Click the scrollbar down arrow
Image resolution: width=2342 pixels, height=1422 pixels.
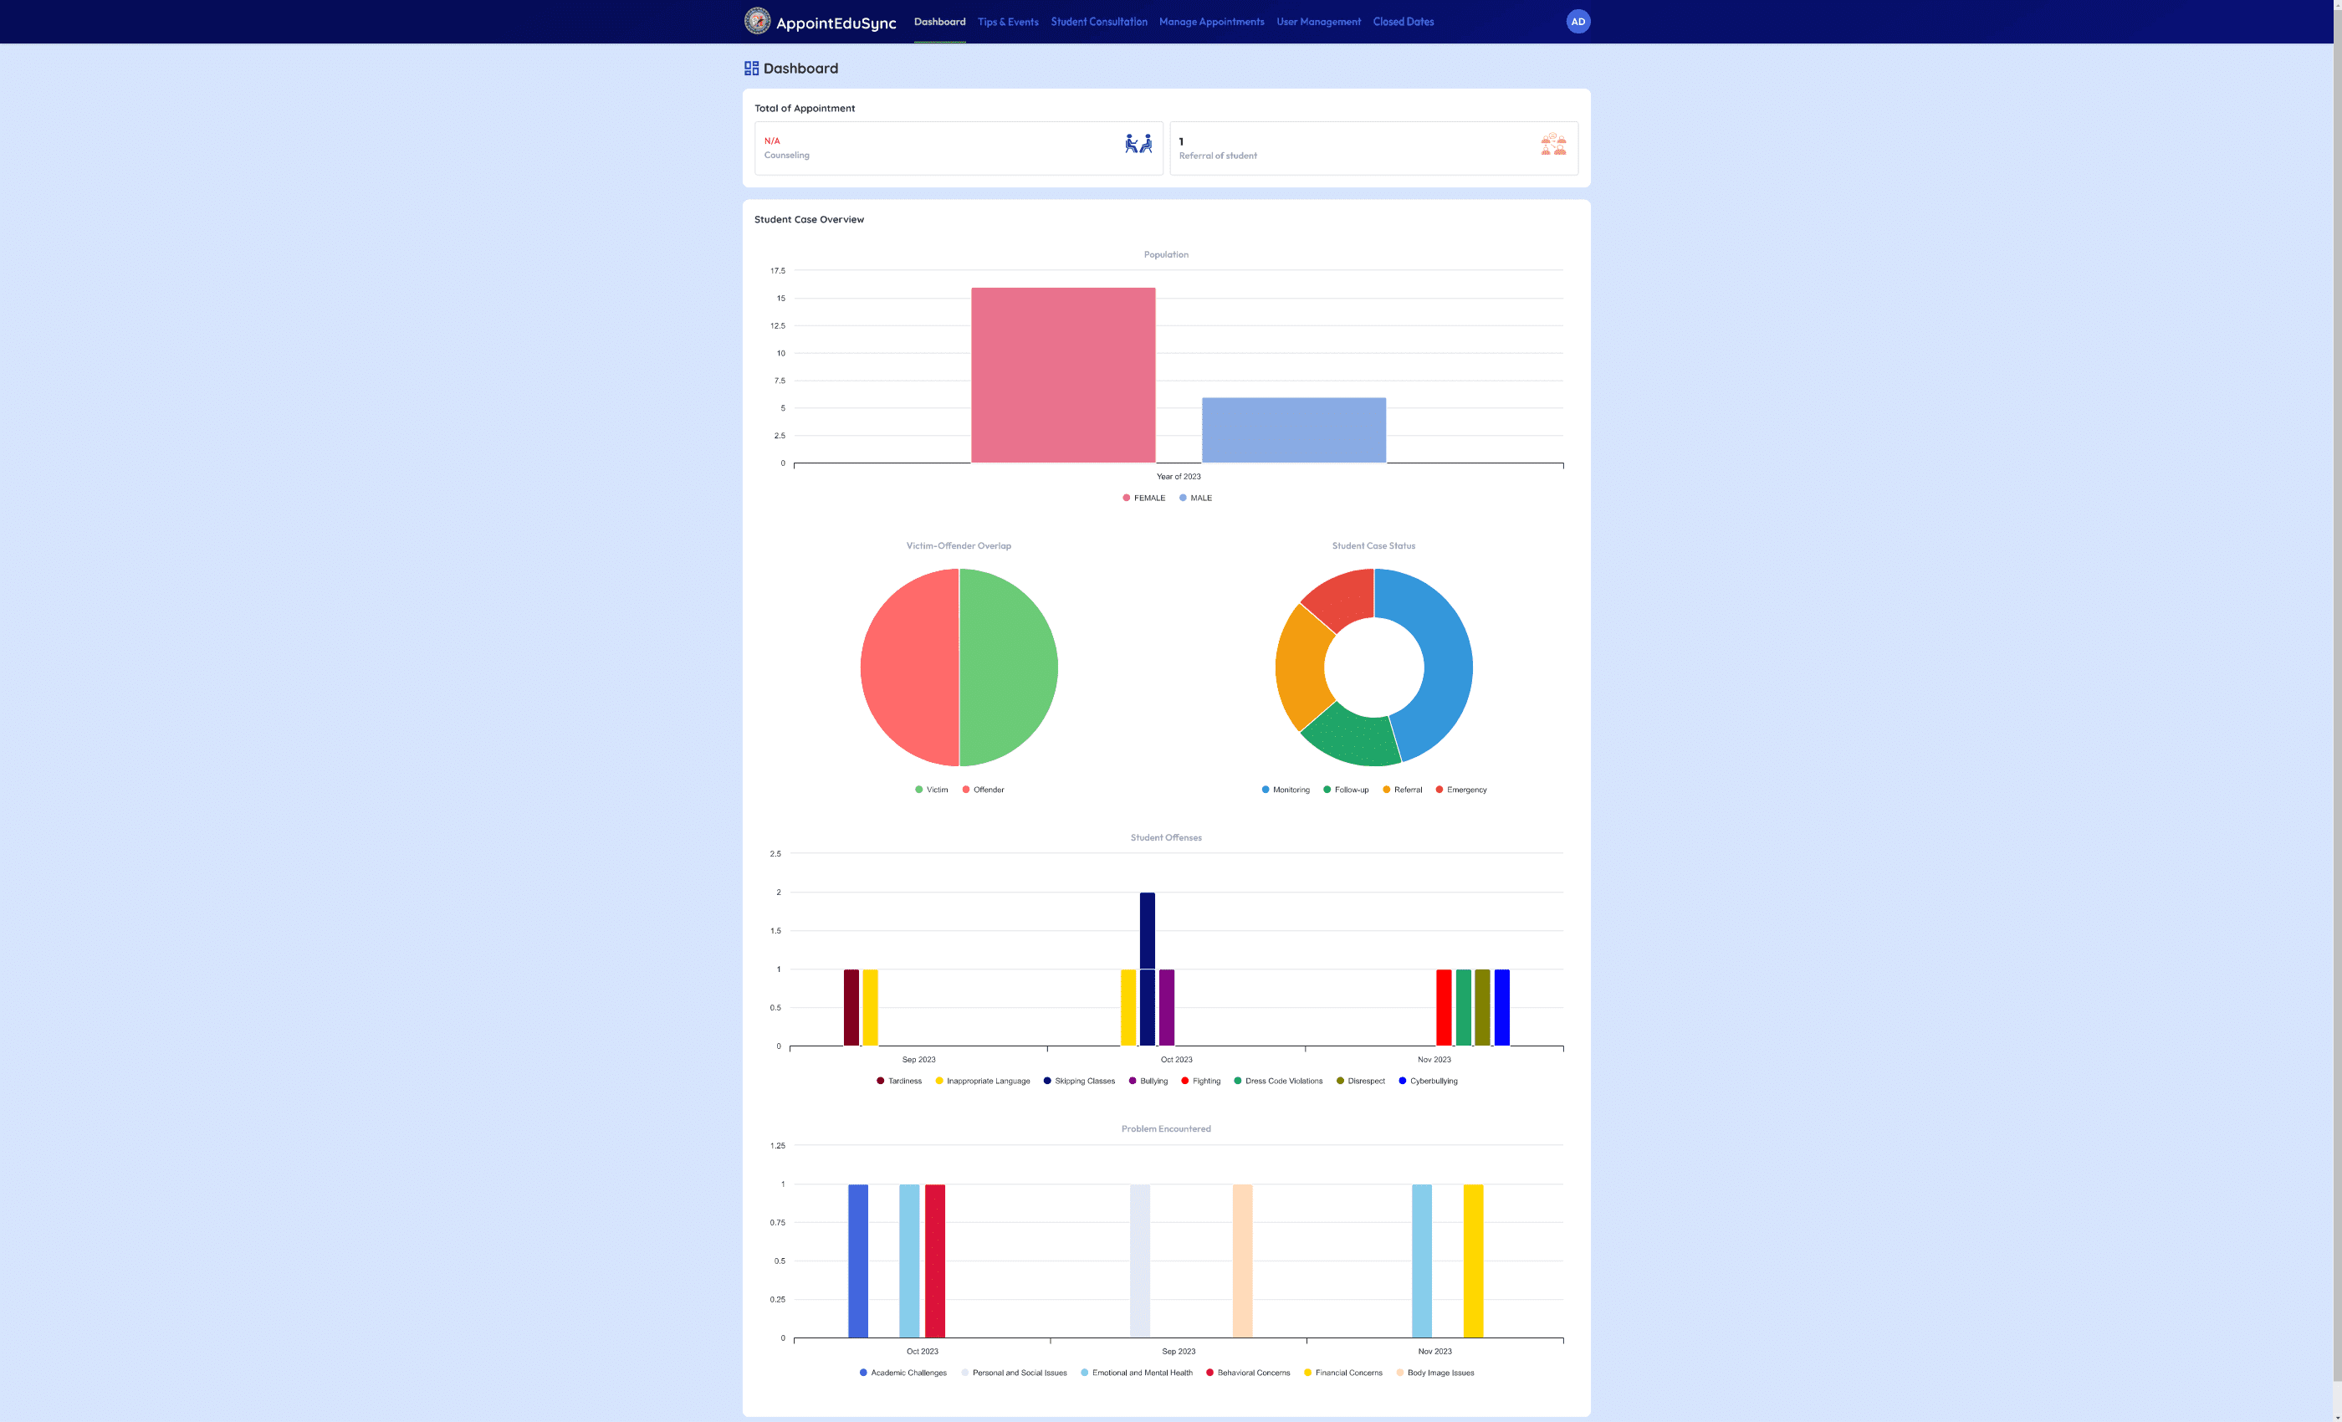(2336, 1416)
